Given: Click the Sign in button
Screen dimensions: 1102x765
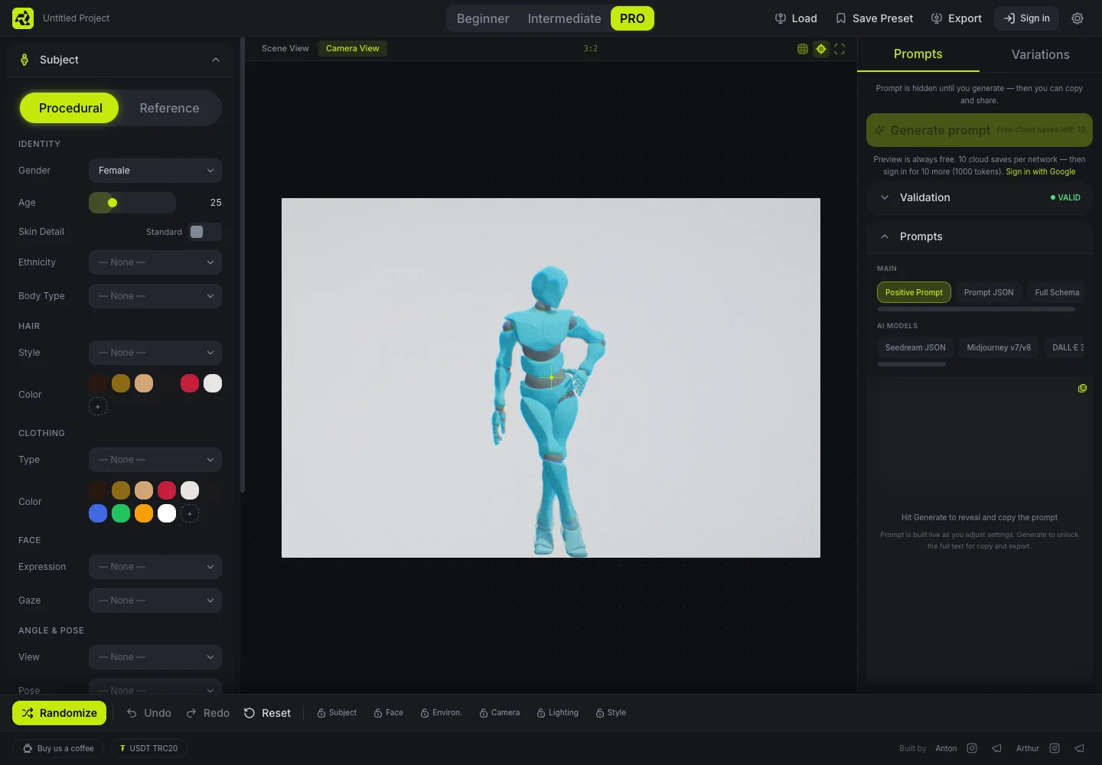Looking at the screenshot, I should point(1026,18).
